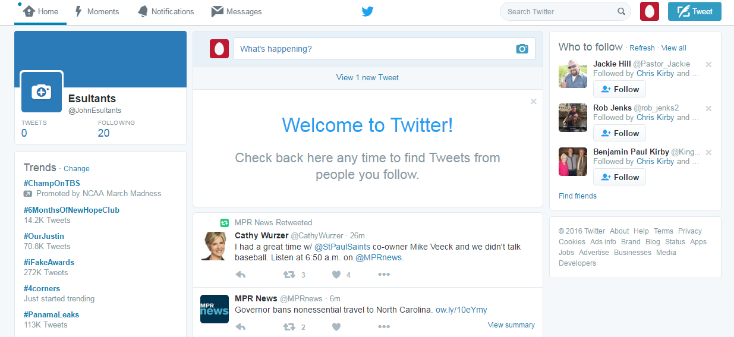Open more options on Cathy Wurzer's tweet

tap(384, 275)
